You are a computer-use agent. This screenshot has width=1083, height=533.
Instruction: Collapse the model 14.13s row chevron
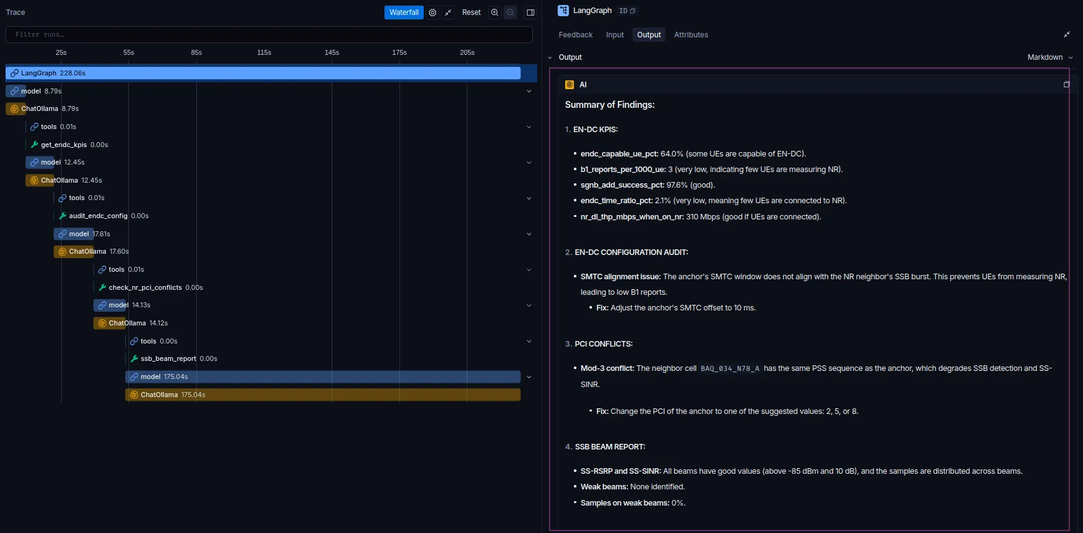pyautogui.click(x=529, y=305)
